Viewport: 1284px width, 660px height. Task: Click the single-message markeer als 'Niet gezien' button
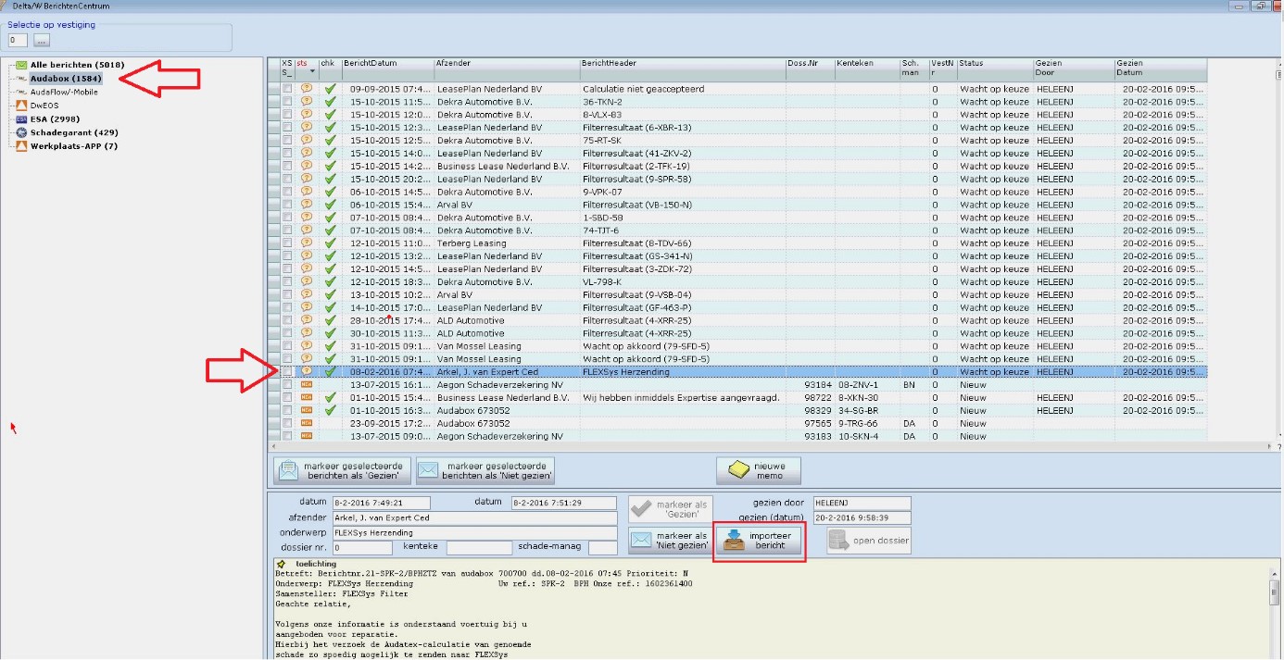[670, 541]
